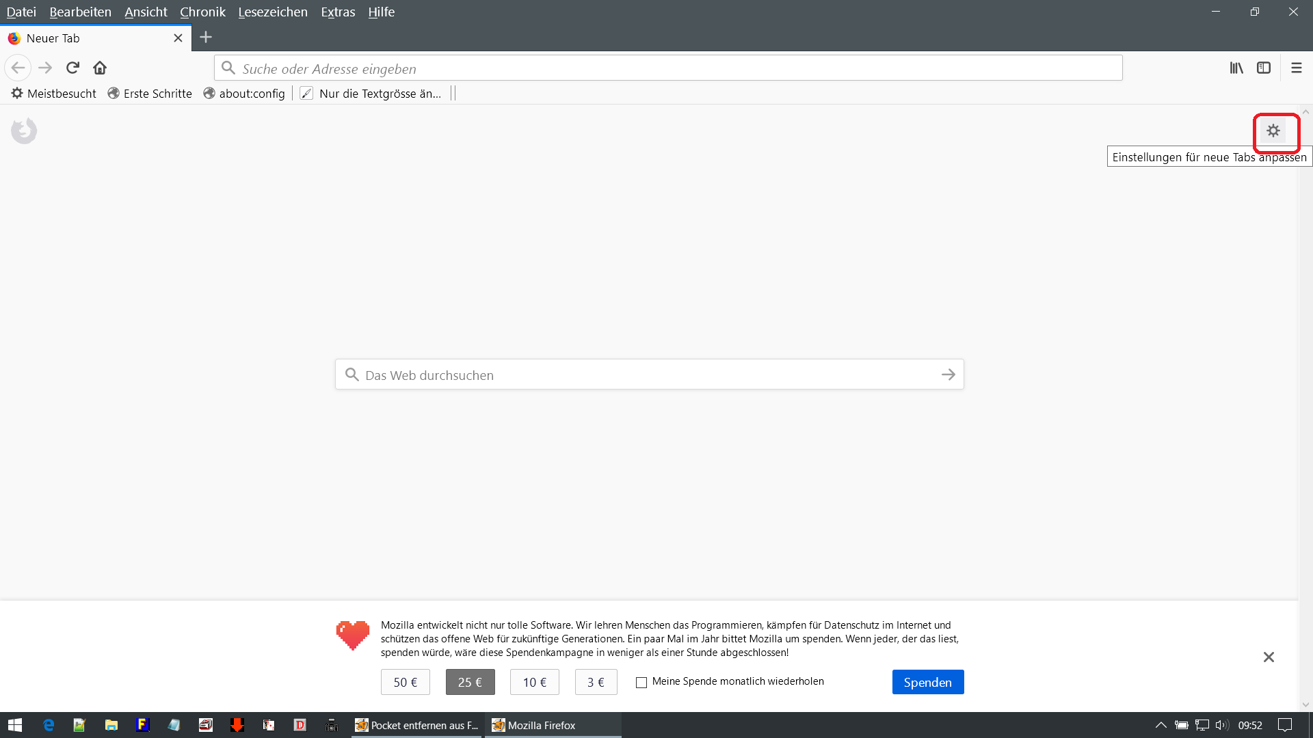This screenshot has width=1313, height=738.
Task: Open new tab settings gear icon
Action: (1273, 131)
